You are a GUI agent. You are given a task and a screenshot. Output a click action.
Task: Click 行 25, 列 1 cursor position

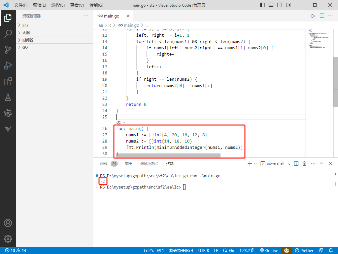tap(153, 251)
